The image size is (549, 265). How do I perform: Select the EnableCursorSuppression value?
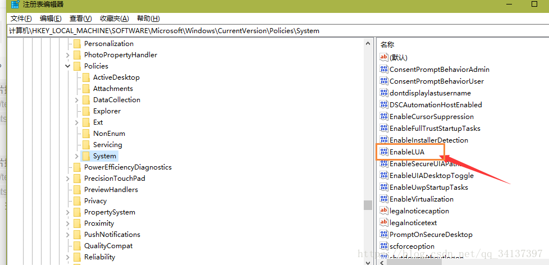click(x=432, y=117)
